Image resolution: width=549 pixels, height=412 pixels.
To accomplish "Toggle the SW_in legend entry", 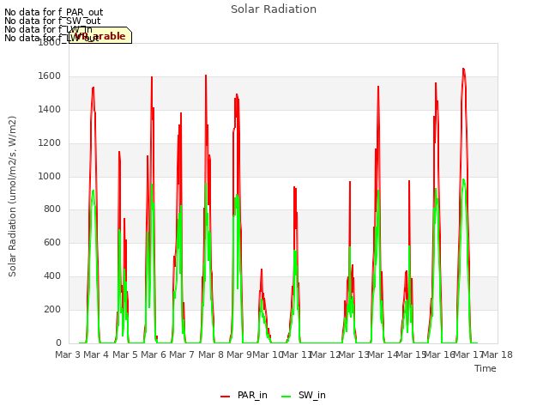I will (x=304, y=395).
